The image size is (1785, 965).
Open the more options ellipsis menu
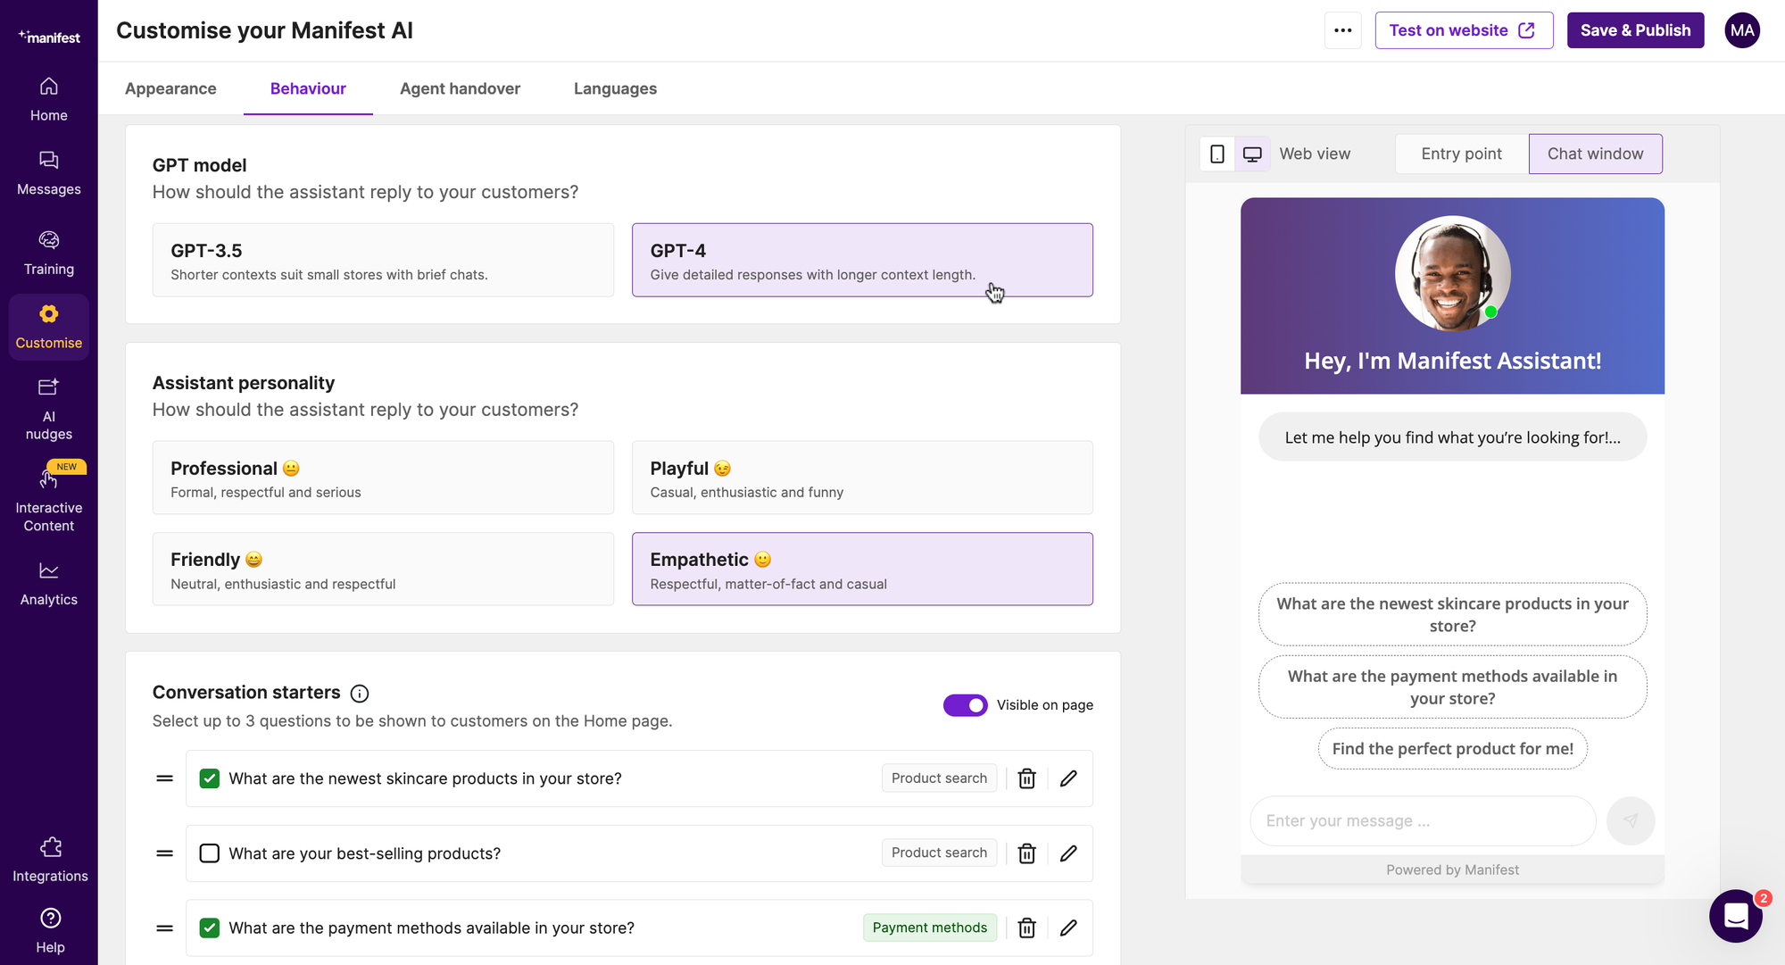click(x=1343, y=29)
